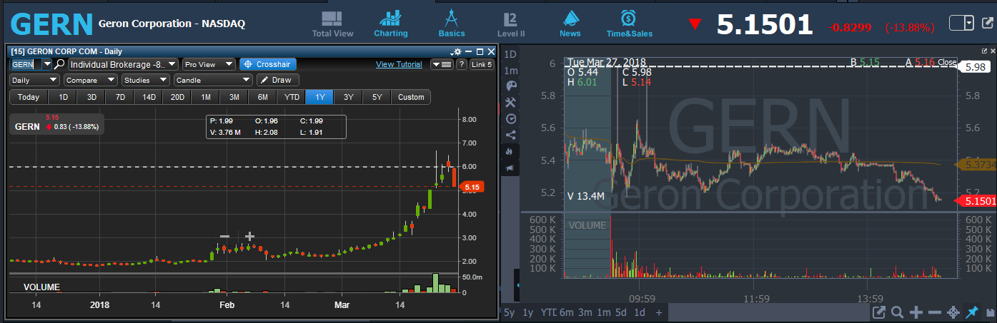
Task: Select the Today range tab
Action: pos(29,97)
